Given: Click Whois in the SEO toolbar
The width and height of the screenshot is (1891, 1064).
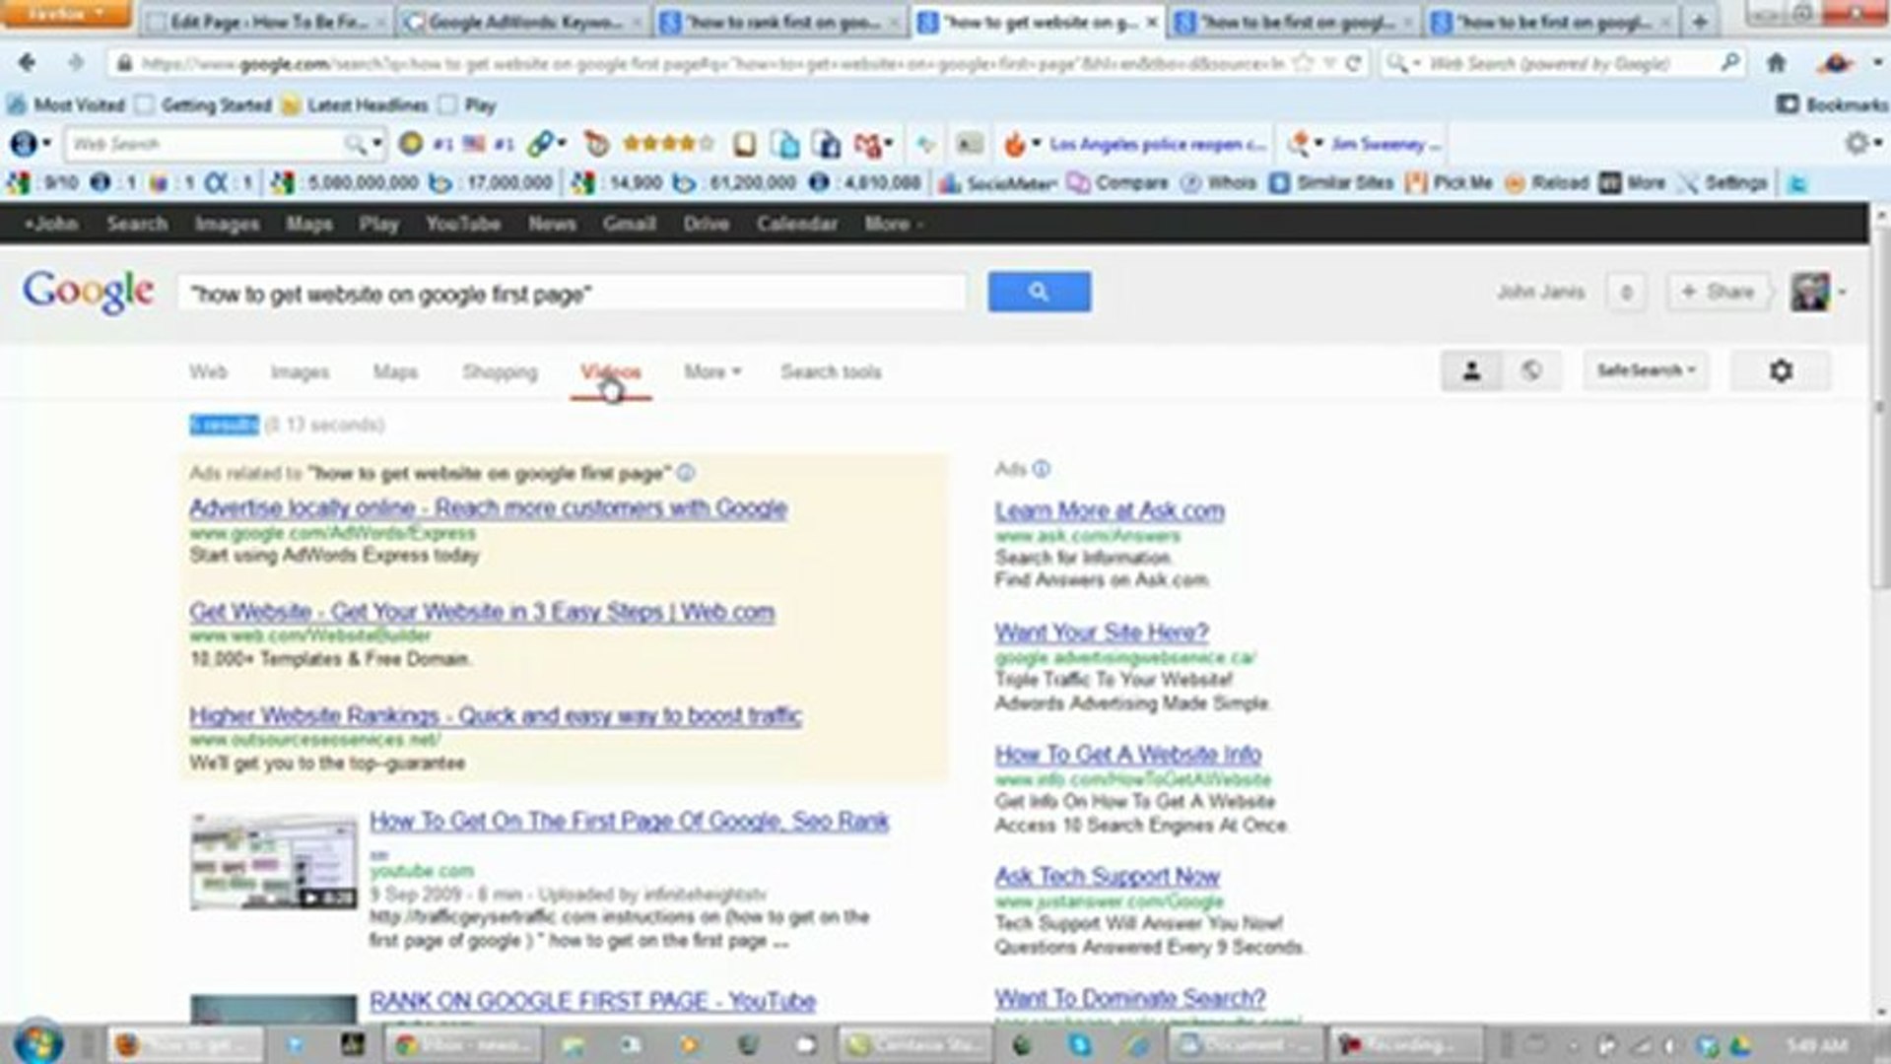Looking at the screenshot, I should tap(1219, 183).
